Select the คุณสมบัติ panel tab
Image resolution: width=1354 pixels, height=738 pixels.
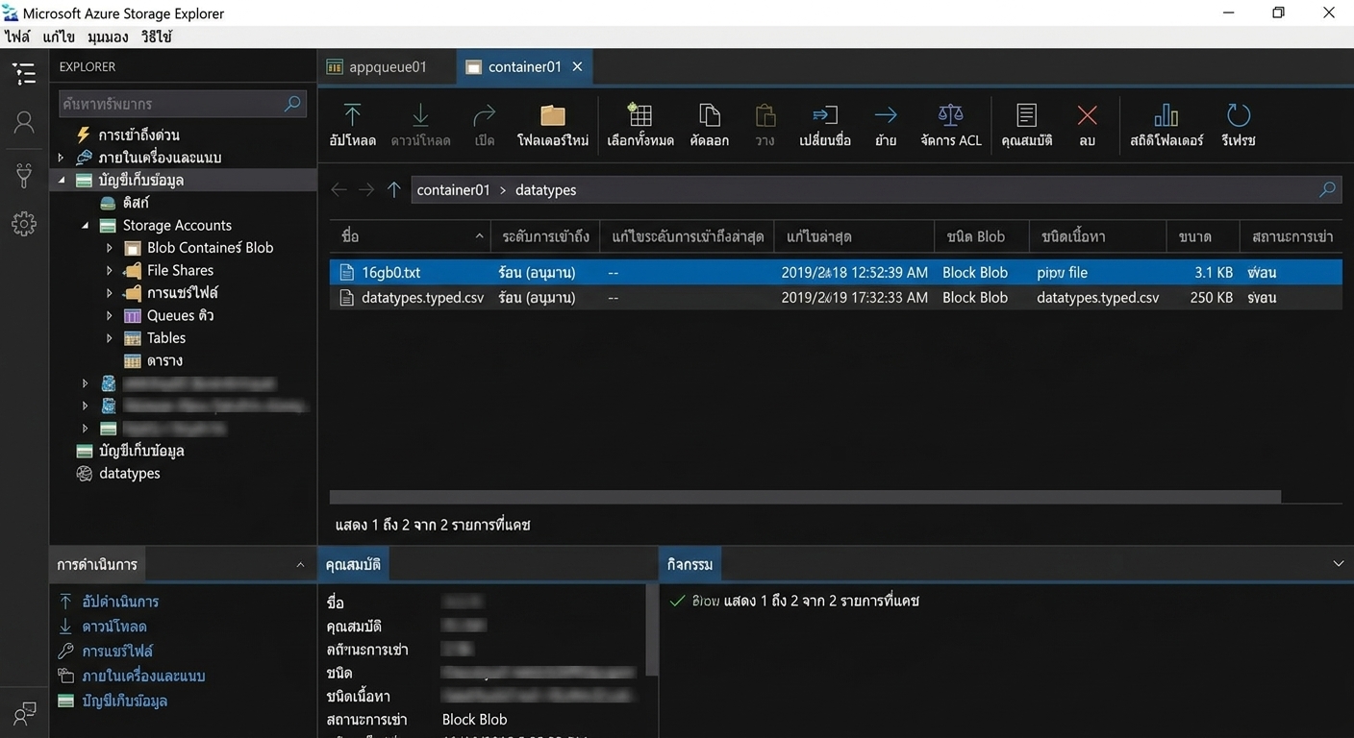[353, 565]
